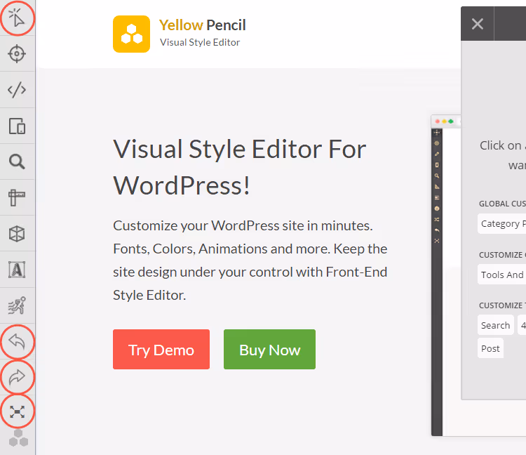This screenshot has height=455, width=526.
Task: Select the Search template option
Action: click(495, 325)
